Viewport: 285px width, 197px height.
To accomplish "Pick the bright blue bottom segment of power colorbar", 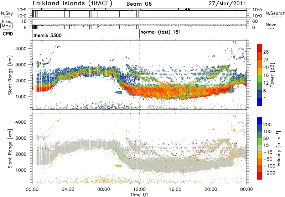I will [x=260, y=102].
